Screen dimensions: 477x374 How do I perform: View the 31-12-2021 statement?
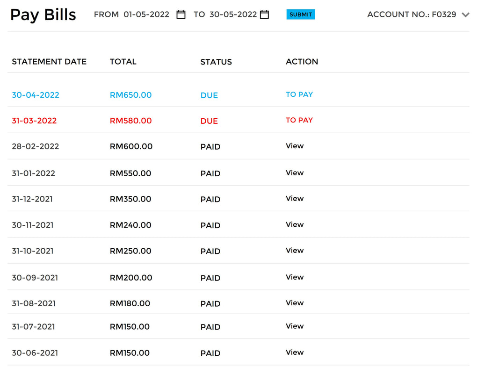pyautogui.click(x=295, y=198)
